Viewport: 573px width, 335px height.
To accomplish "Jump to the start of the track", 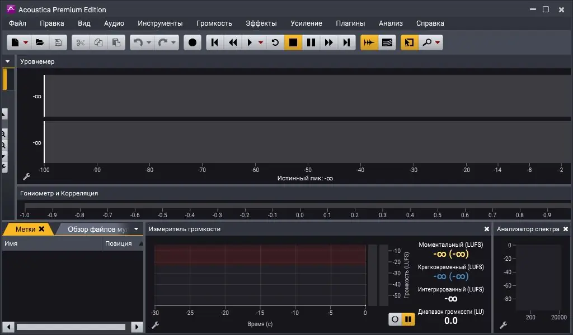I will pos(215,42).
